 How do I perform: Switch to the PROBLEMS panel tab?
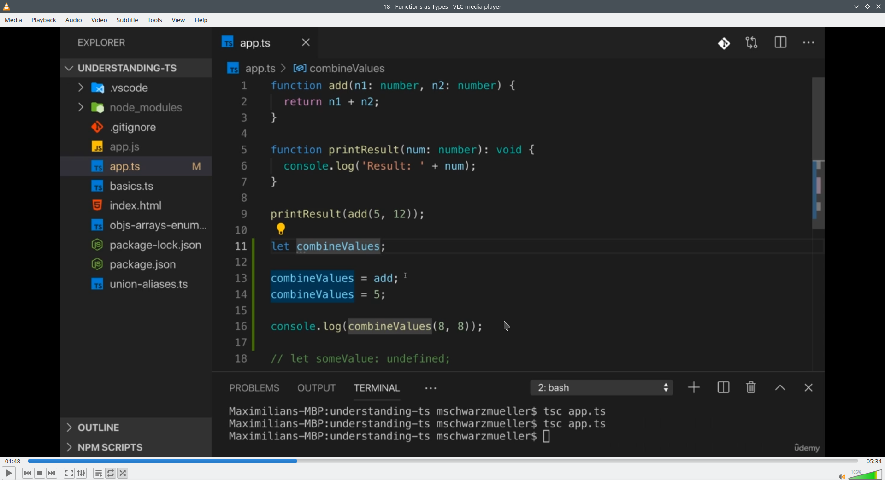click(254, 388)
